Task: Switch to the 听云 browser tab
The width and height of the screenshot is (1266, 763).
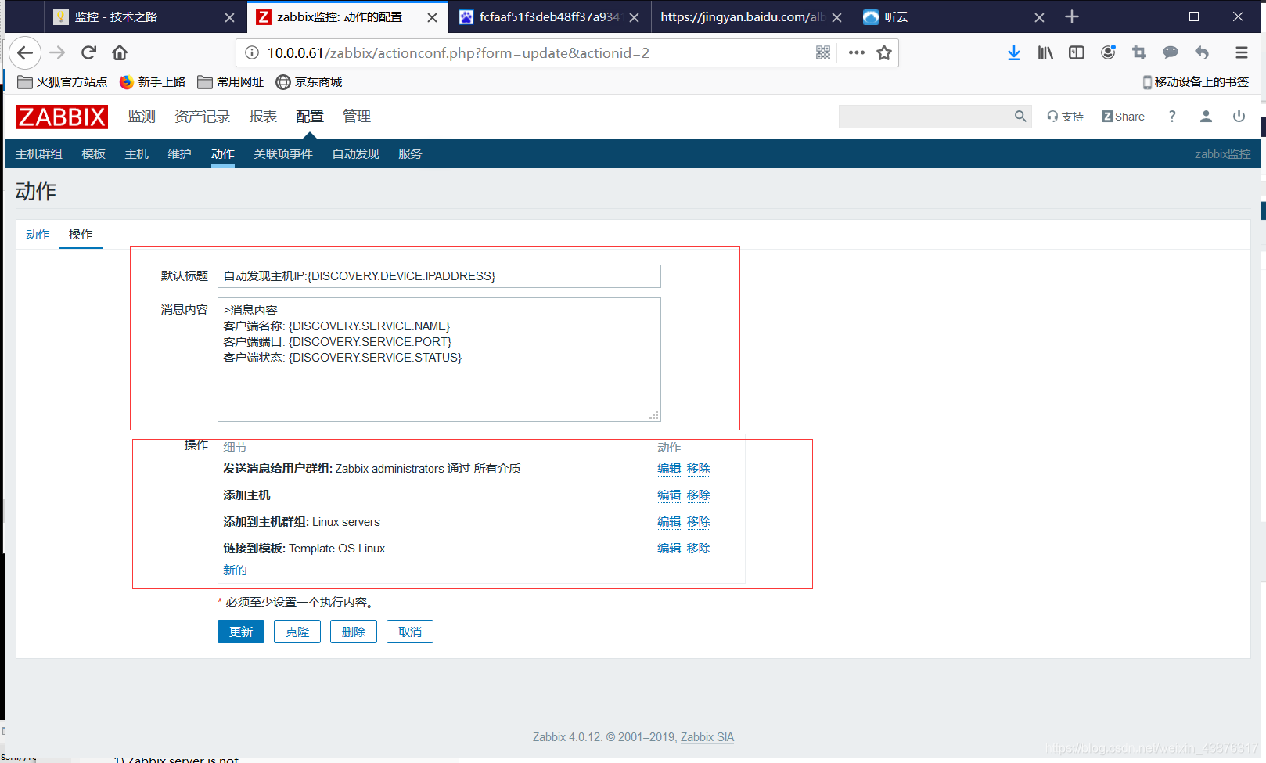Action: (953, 16)
